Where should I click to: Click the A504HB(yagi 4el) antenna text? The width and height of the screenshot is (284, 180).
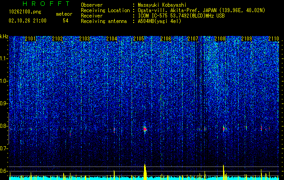coord(159,21)
